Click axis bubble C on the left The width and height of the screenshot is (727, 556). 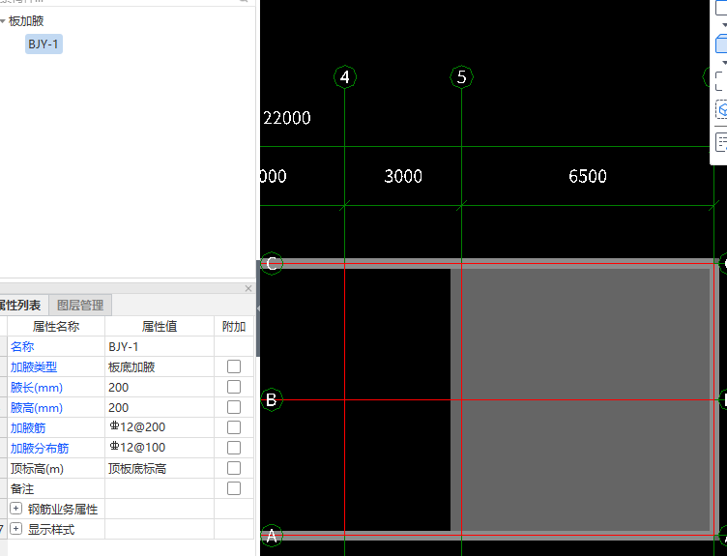point(272,263)
